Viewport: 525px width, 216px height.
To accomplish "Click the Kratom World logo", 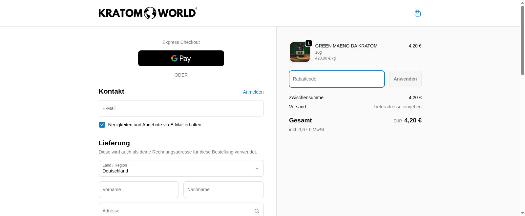I will 148,13.
